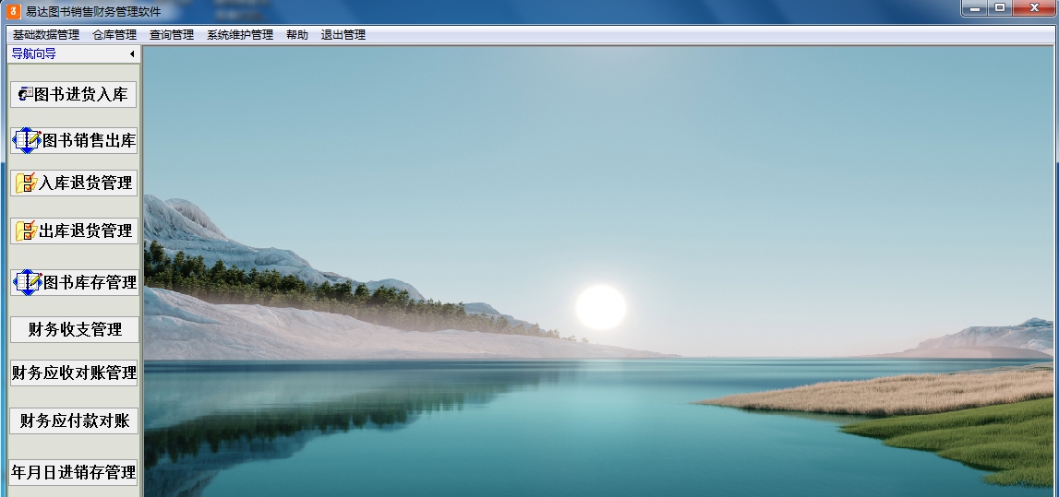Click the 导航向导 panel title
Screen dimensions: 1059x497
pos(34,54)
